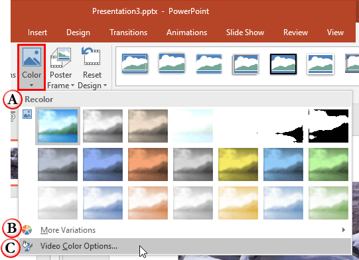Click the Color picture icon
The height and width of the screenshot is (260, 359).
(32, 56)
